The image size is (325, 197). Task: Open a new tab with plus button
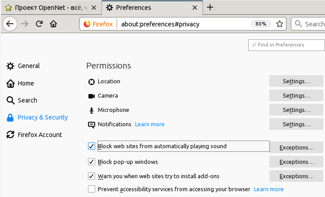[210, 8]
